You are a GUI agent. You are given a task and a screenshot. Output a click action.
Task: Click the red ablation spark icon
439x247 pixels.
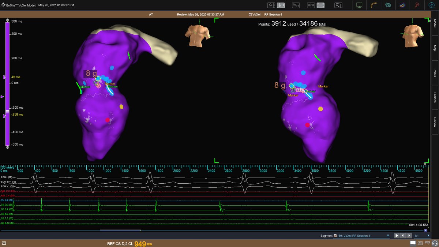click(417, 5)
